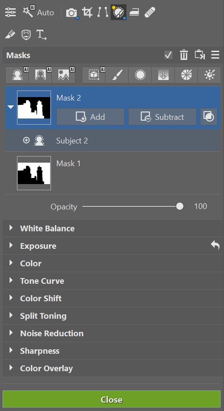Toggle the Subject 2 add mode icon

click(x=26, y=140)
